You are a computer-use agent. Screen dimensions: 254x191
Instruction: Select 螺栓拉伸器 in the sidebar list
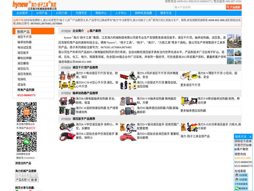pos(24,58)
